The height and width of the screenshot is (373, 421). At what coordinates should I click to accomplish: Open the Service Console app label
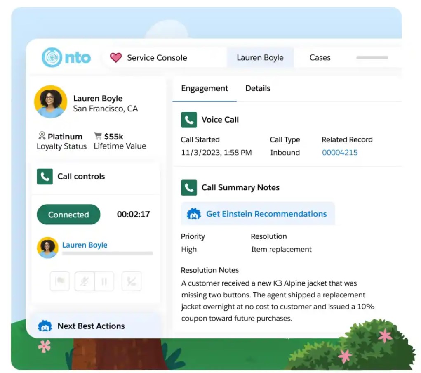[157, 58]
